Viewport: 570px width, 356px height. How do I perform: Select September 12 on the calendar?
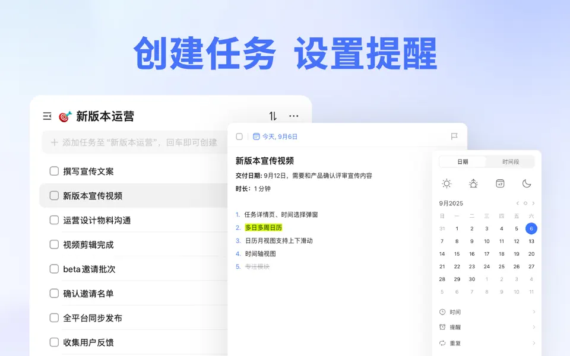516,241
